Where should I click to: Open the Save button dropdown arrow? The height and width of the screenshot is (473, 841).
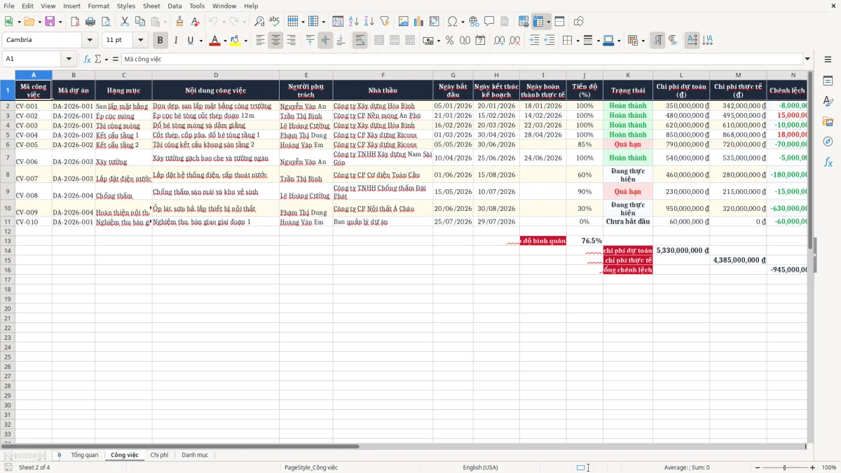[x=60, y=22]
